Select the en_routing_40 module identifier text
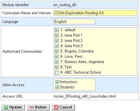The height and width of the screenshot is (111, 140). [65, 5]
